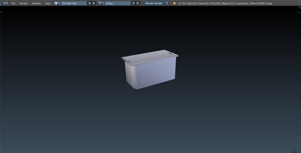The image size is (301, 153).
Task: Open the File menu
Action: 13,3
